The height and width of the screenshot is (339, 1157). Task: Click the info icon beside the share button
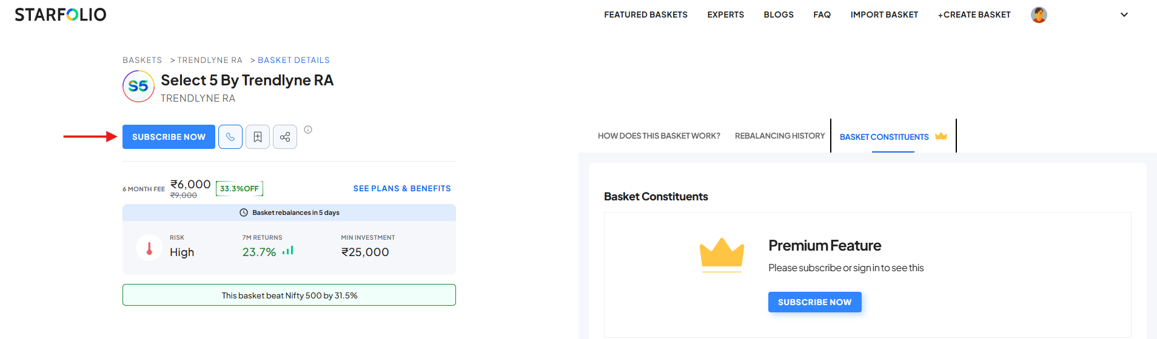308,130
